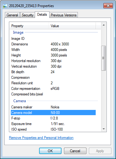Select the Exposure time row

coord(53,124)
